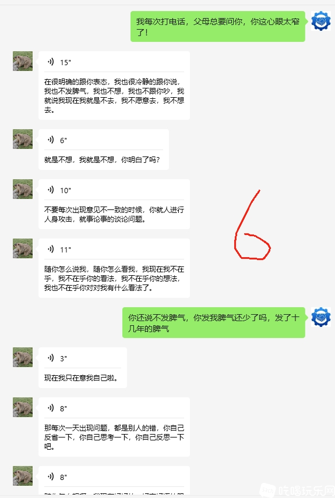Click transcript '随你怎么说我，随你怎么看我'
The width and height of the screenshot is (335, 498).
pyautogui.click(x=114, y=279)
